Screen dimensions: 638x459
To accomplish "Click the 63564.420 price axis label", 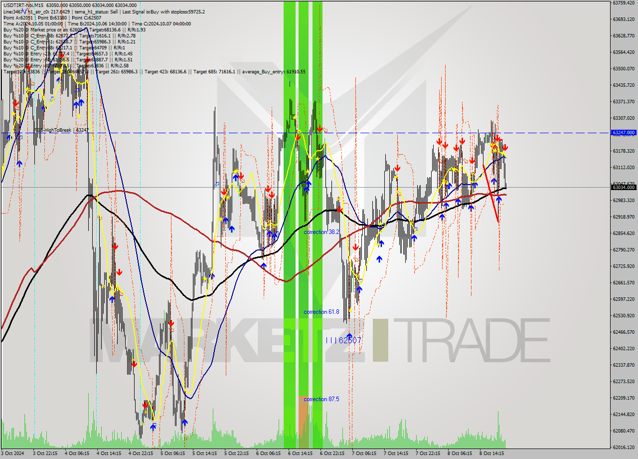I will coord(624,52).
